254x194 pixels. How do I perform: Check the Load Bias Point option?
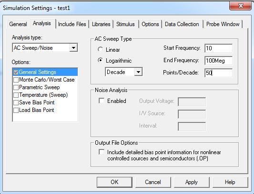point(16,110)
